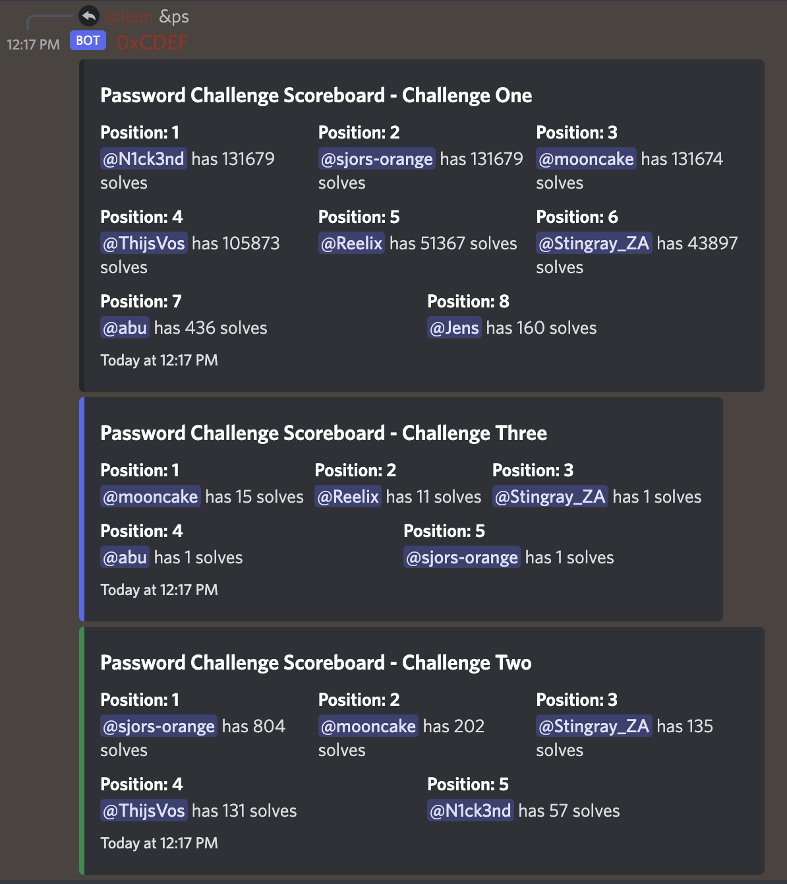Screen dimensions: 787x884
Task: Click @ThijsVos mention with 105873 solves
Action: point(144,243)
